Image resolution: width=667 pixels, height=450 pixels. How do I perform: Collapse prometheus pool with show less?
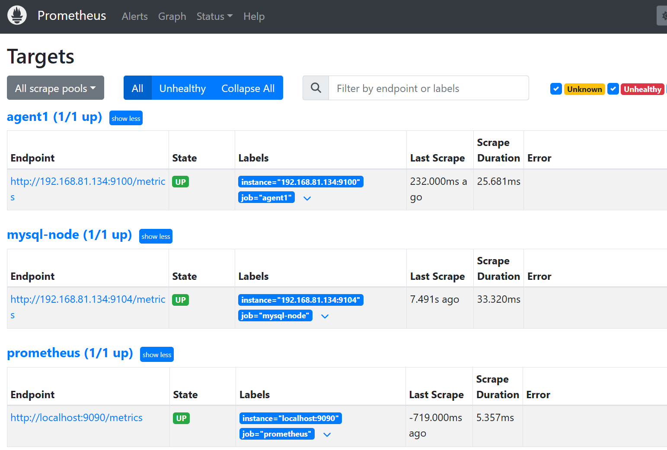[x=157, y=355]
